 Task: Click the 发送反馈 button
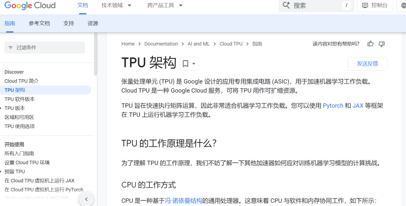click(x=367, y=64)
